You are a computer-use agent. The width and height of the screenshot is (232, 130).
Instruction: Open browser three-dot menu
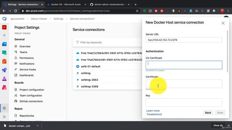coord(228,11)
